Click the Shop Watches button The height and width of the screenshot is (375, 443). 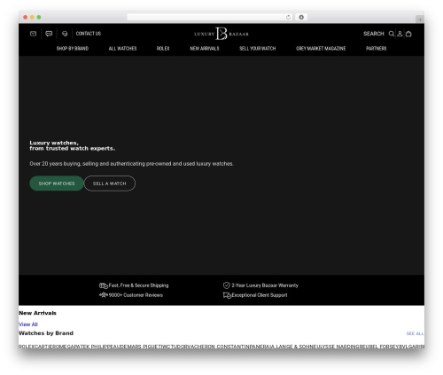coord(57,184)
